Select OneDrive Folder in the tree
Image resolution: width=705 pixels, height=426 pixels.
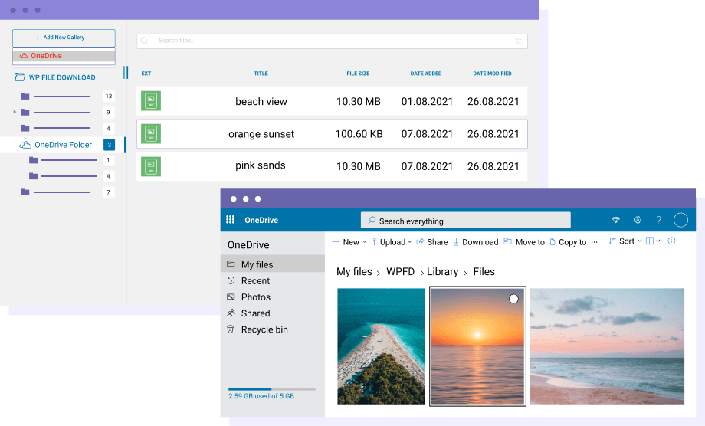coord(63,145)
